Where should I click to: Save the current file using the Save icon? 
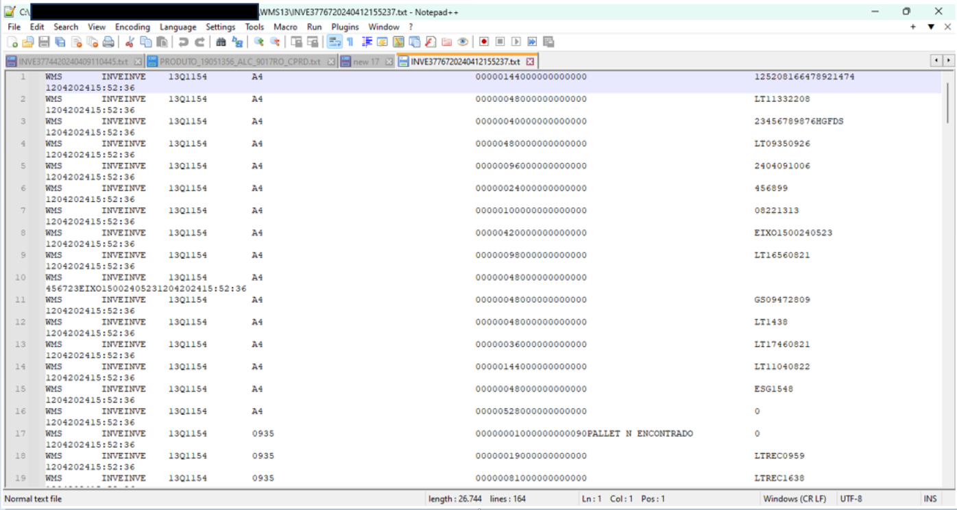(x=44, y=42)
